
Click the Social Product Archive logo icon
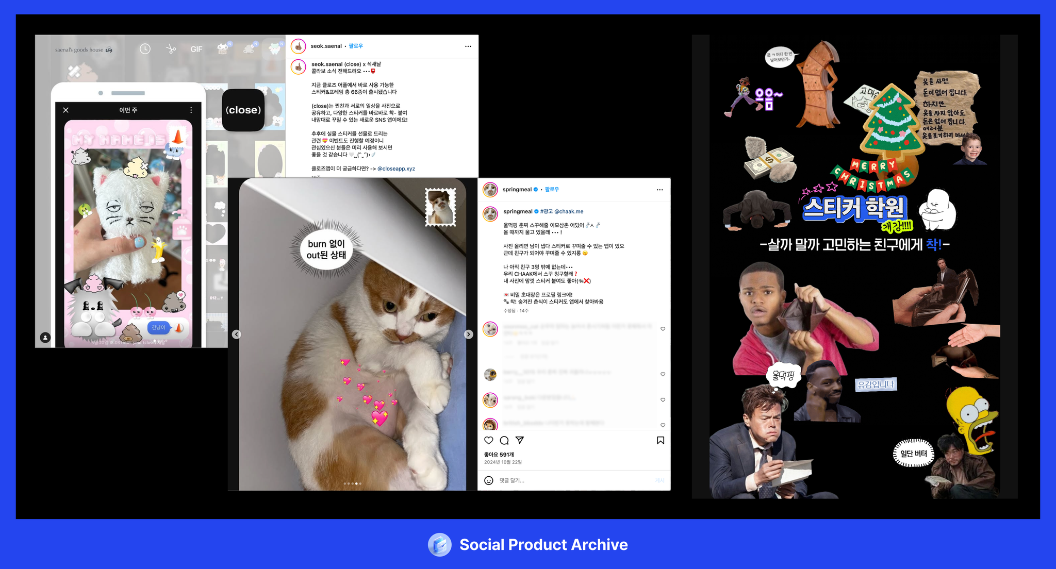pos(440,545)
